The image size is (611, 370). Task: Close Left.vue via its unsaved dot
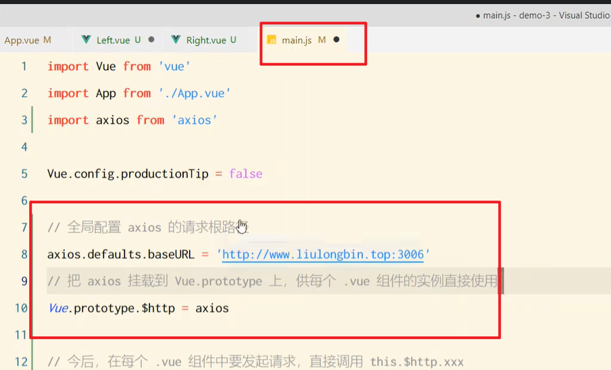[151, 40]
